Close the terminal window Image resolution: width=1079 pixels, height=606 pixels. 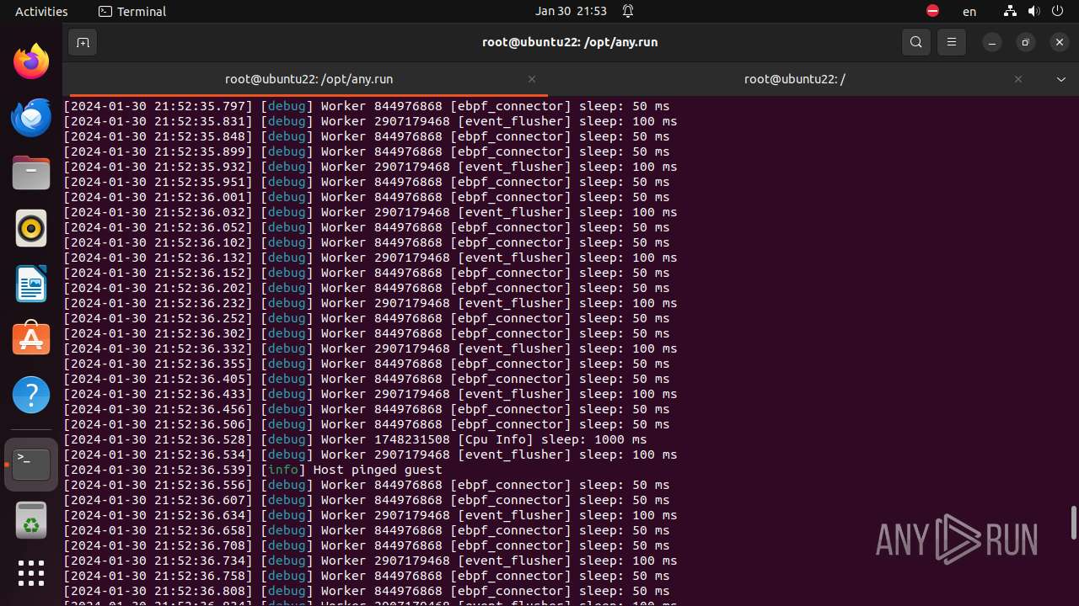click(1060, 42)
